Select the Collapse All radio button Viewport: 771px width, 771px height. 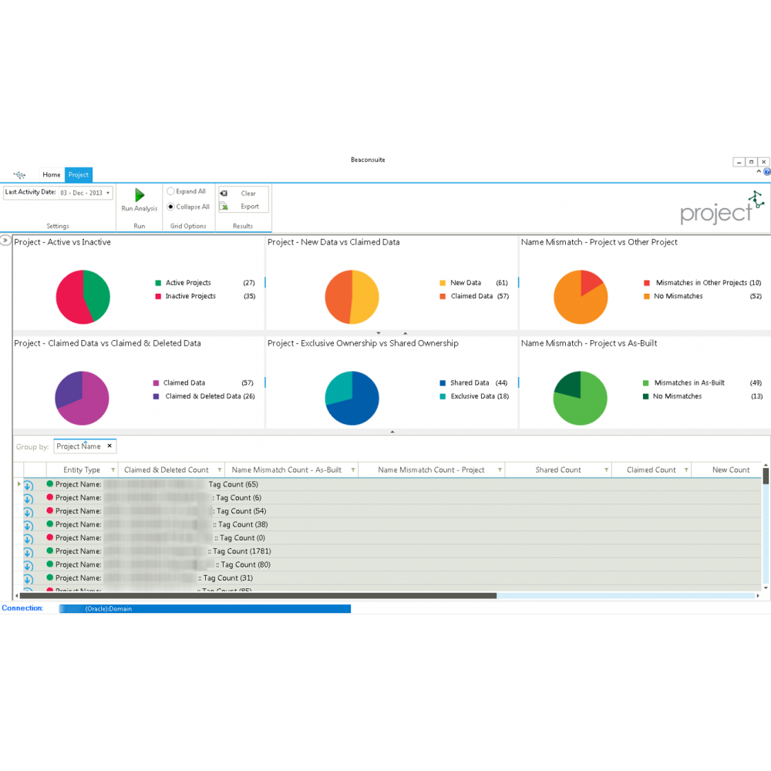[171, 207]
